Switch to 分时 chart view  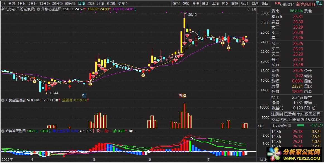[12, 4]
